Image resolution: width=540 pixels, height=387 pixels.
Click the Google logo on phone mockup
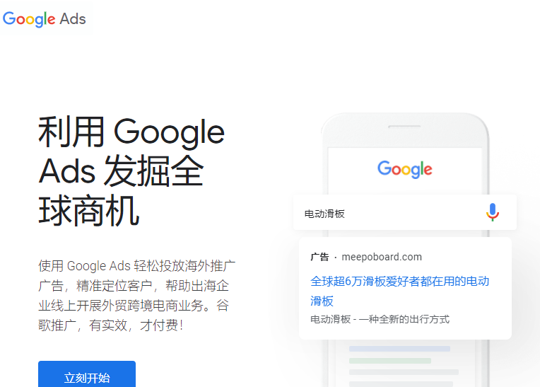pos(405,169)
